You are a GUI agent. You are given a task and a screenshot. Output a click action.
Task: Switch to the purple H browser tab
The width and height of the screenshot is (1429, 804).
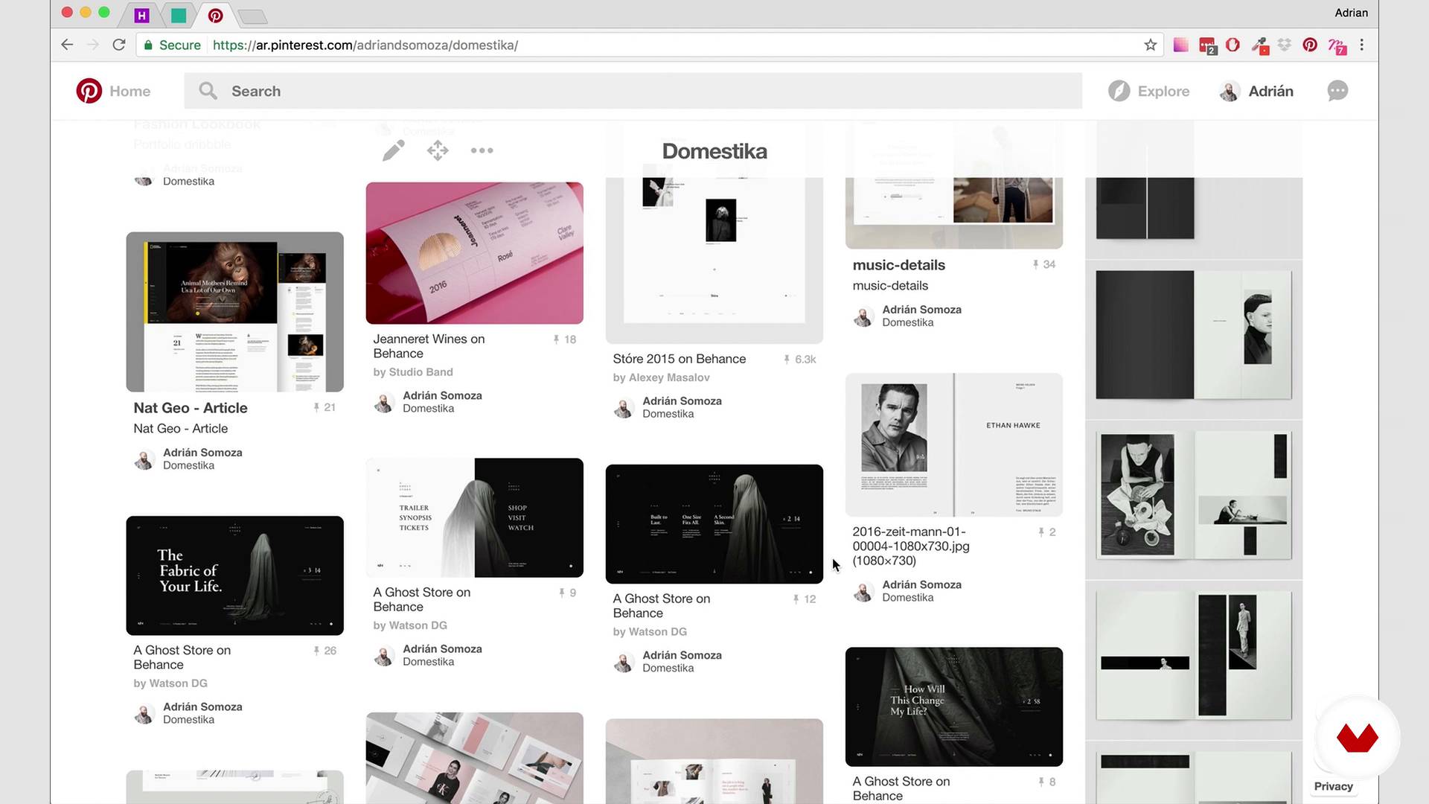coord(141,15)
